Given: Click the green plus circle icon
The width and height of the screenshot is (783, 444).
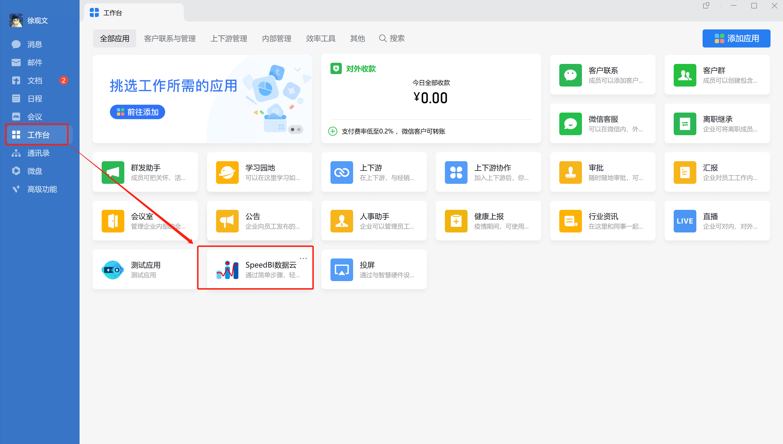Looking at the screenshot, I should [x=332, y=132].
